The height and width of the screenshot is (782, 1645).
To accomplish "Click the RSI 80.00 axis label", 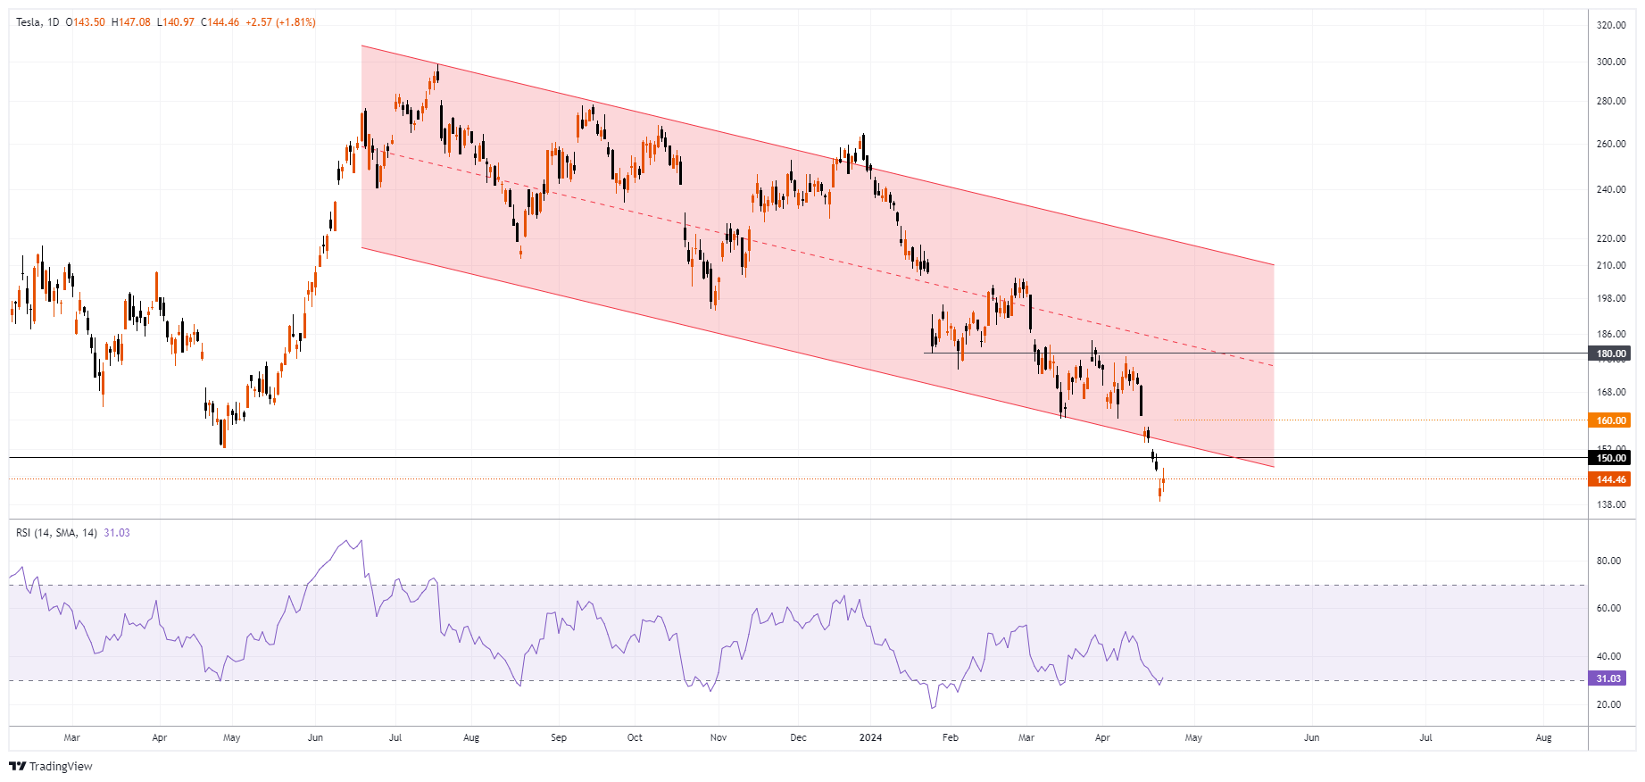I will click(1608, 561).
